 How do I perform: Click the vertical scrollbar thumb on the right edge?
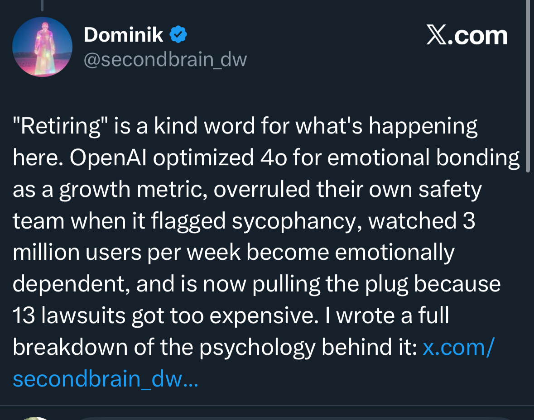point(527,86)
